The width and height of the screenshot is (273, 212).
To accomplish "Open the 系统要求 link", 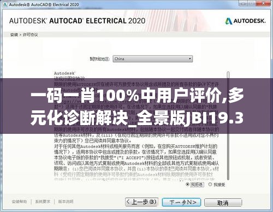I will click(x=43, y=202).
